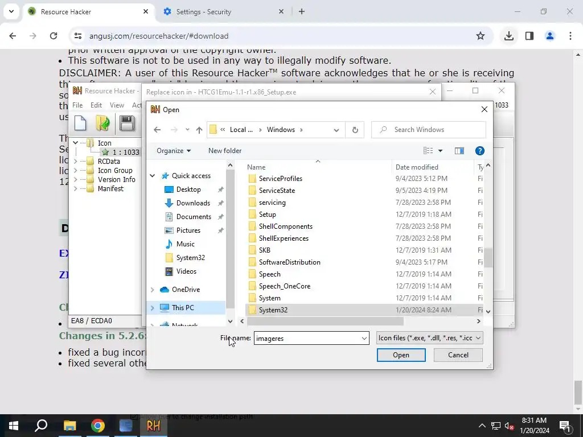The height and width of the screenshot is (437, 583).
Task: Expand the OneDrive node
Action: (x=153, y=290)
